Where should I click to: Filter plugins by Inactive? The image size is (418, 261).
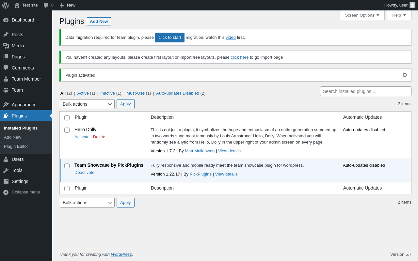click(x=107, y=93)
